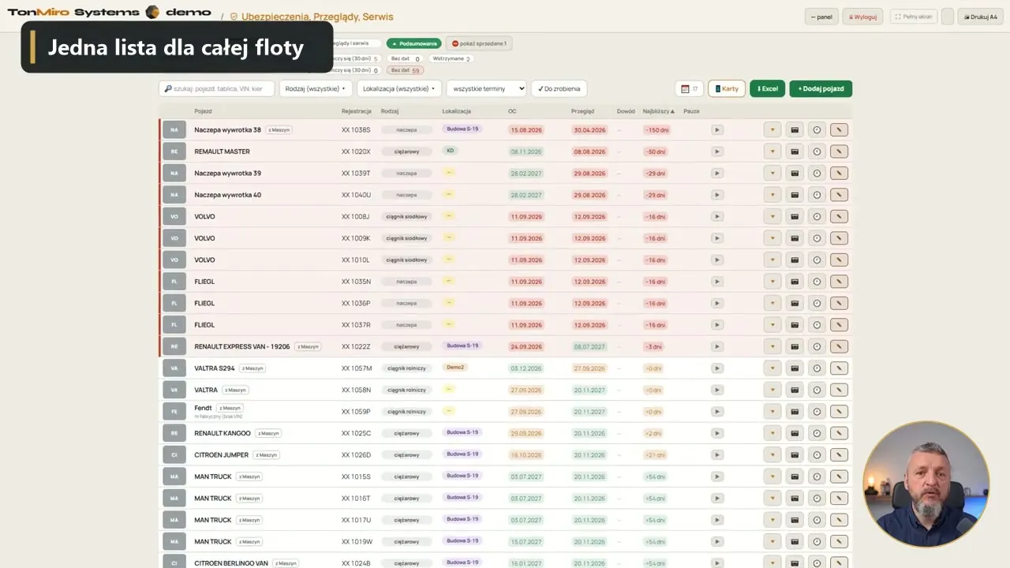Open history clock for Fendt XX 1059P
Viewport: 1010px width, 568px height.
817,412
